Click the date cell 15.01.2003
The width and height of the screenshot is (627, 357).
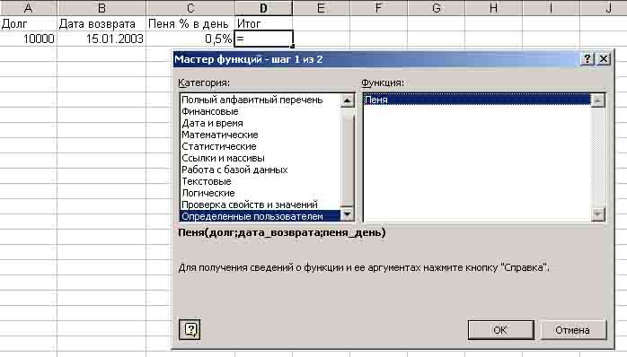[x=102, y=39]
